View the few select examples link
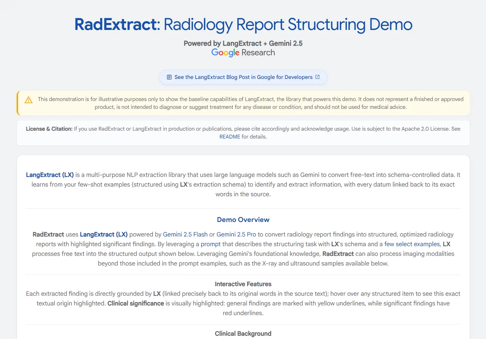Screen dimensions: 486x339 coord(412,244)
